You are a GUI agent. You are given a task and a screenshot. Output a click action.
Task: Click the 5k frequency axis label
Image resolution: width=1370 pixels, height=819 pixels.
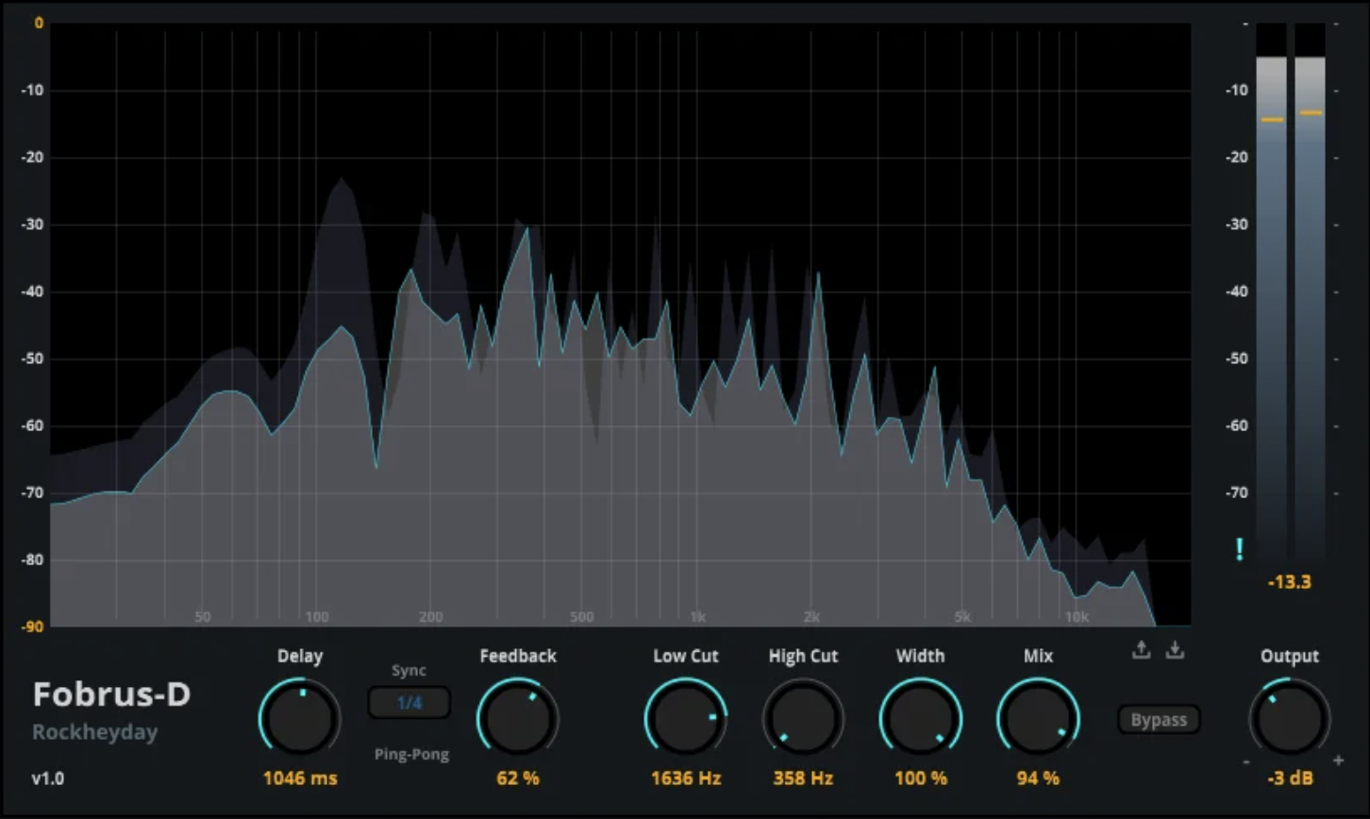(961, 617)
